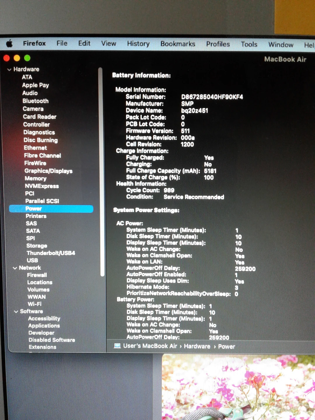The height and width of the screenshot is (420, 315).
Task: Select Disabled Software under Software
Action: tap(52, 340)
